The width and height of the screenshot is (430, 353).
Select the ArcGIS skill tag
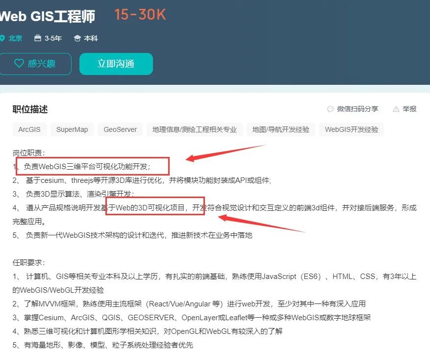[29, 129]
